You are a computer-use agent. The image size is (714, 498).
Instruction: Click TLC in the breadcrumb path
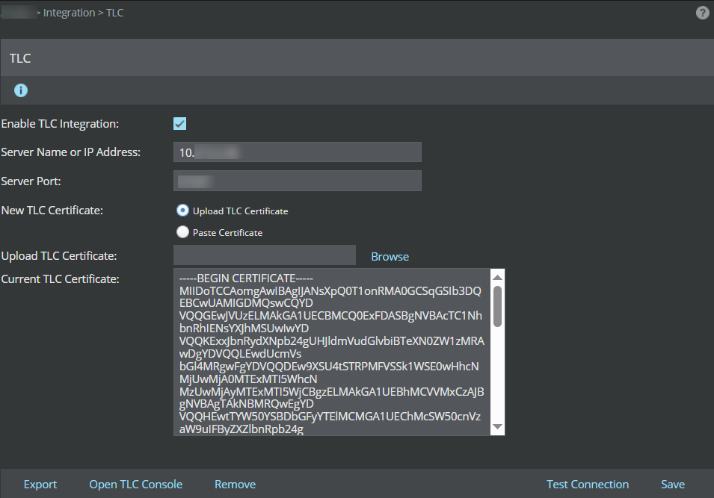click(x=114, y=13)
